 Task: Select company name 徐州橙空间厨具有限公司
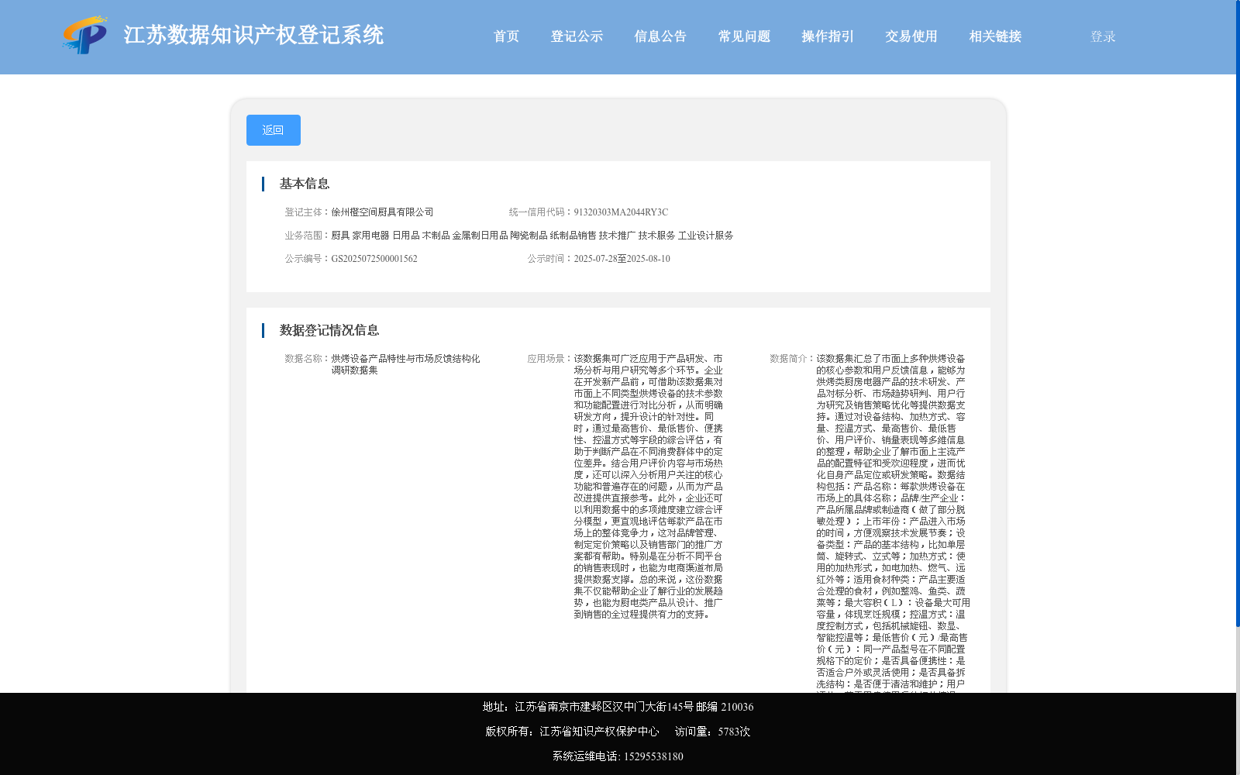coord(382,212)
